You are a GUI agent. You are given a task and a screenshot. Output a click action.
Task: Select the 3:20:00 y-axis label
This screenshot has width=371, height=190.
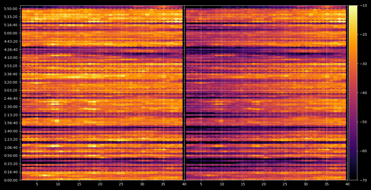[x=11, y=82]
